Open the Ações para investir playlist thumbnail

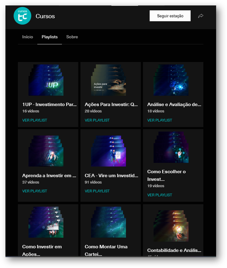point(108,80)
